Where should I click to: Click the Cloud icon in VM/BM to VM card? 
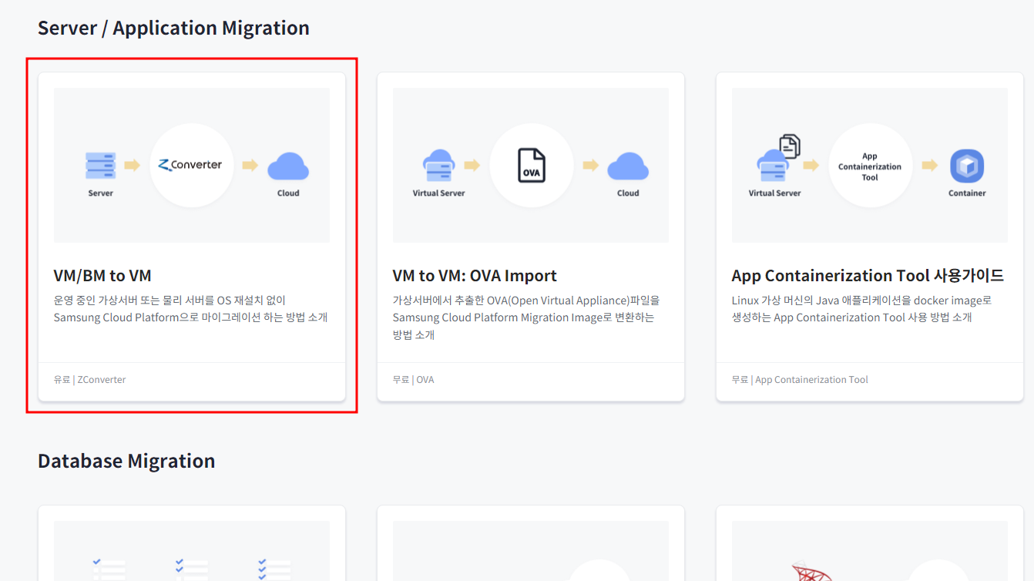(288, 166)
